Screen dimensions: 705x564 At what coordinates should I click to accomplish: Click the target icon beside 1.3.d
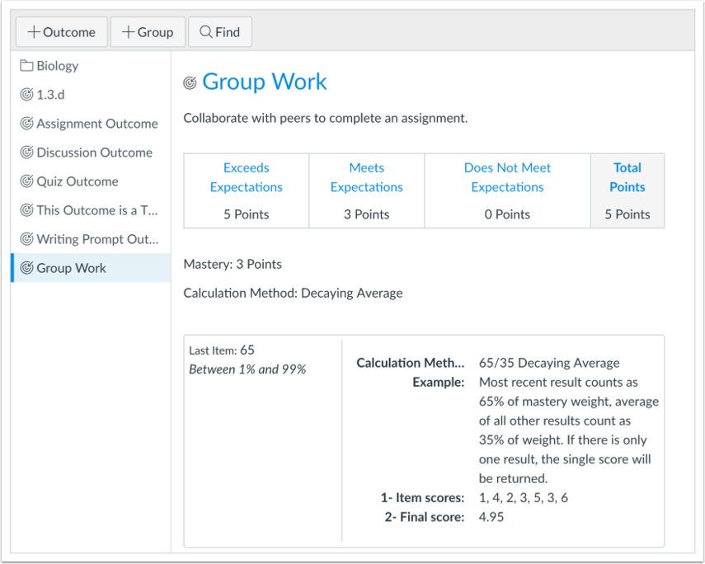[26, 95]
